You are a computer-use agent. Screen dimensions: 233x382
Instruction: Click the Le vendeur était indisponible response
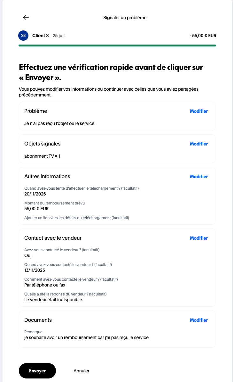pos(54,300)
